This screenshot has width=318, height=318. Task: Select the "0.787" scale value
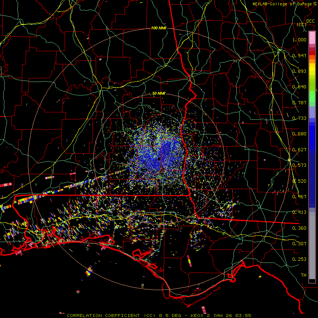point(299,102)
